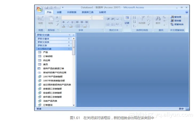Image resolution: width=196 pixels, height=121 pixels.
Task: Open the 罗斯文对象 navigation pane dropdown
Action: (x=69, y=35)
